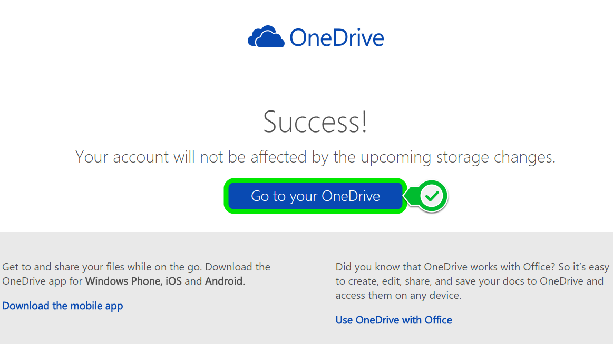Click the Success! heading
Screen dimensions: 613x344
coord(315,121)
